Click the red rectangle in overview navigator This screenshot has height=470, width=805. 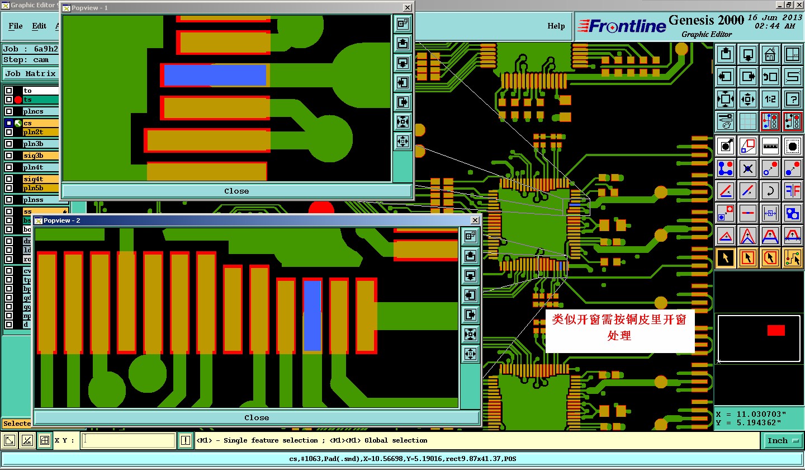[776, 330]
